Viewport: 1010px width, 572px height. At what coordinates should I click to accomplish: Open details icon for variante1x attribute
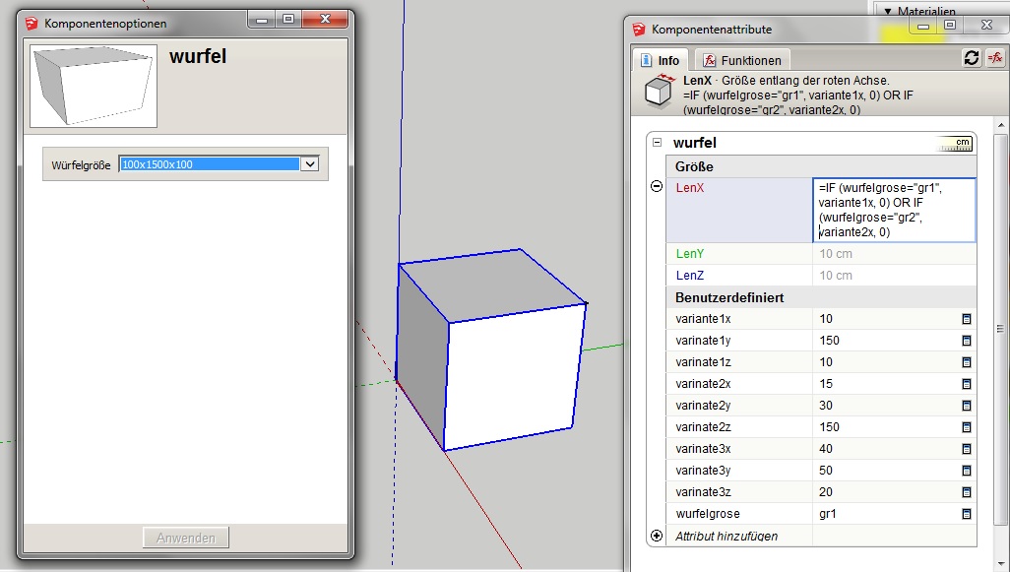pyautogui.click(x=966, y=319)
